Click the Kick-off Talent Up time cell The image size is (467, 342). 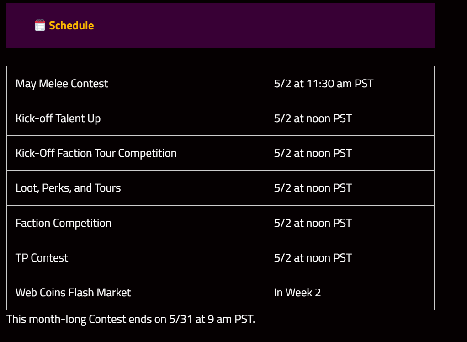[350, 118]
